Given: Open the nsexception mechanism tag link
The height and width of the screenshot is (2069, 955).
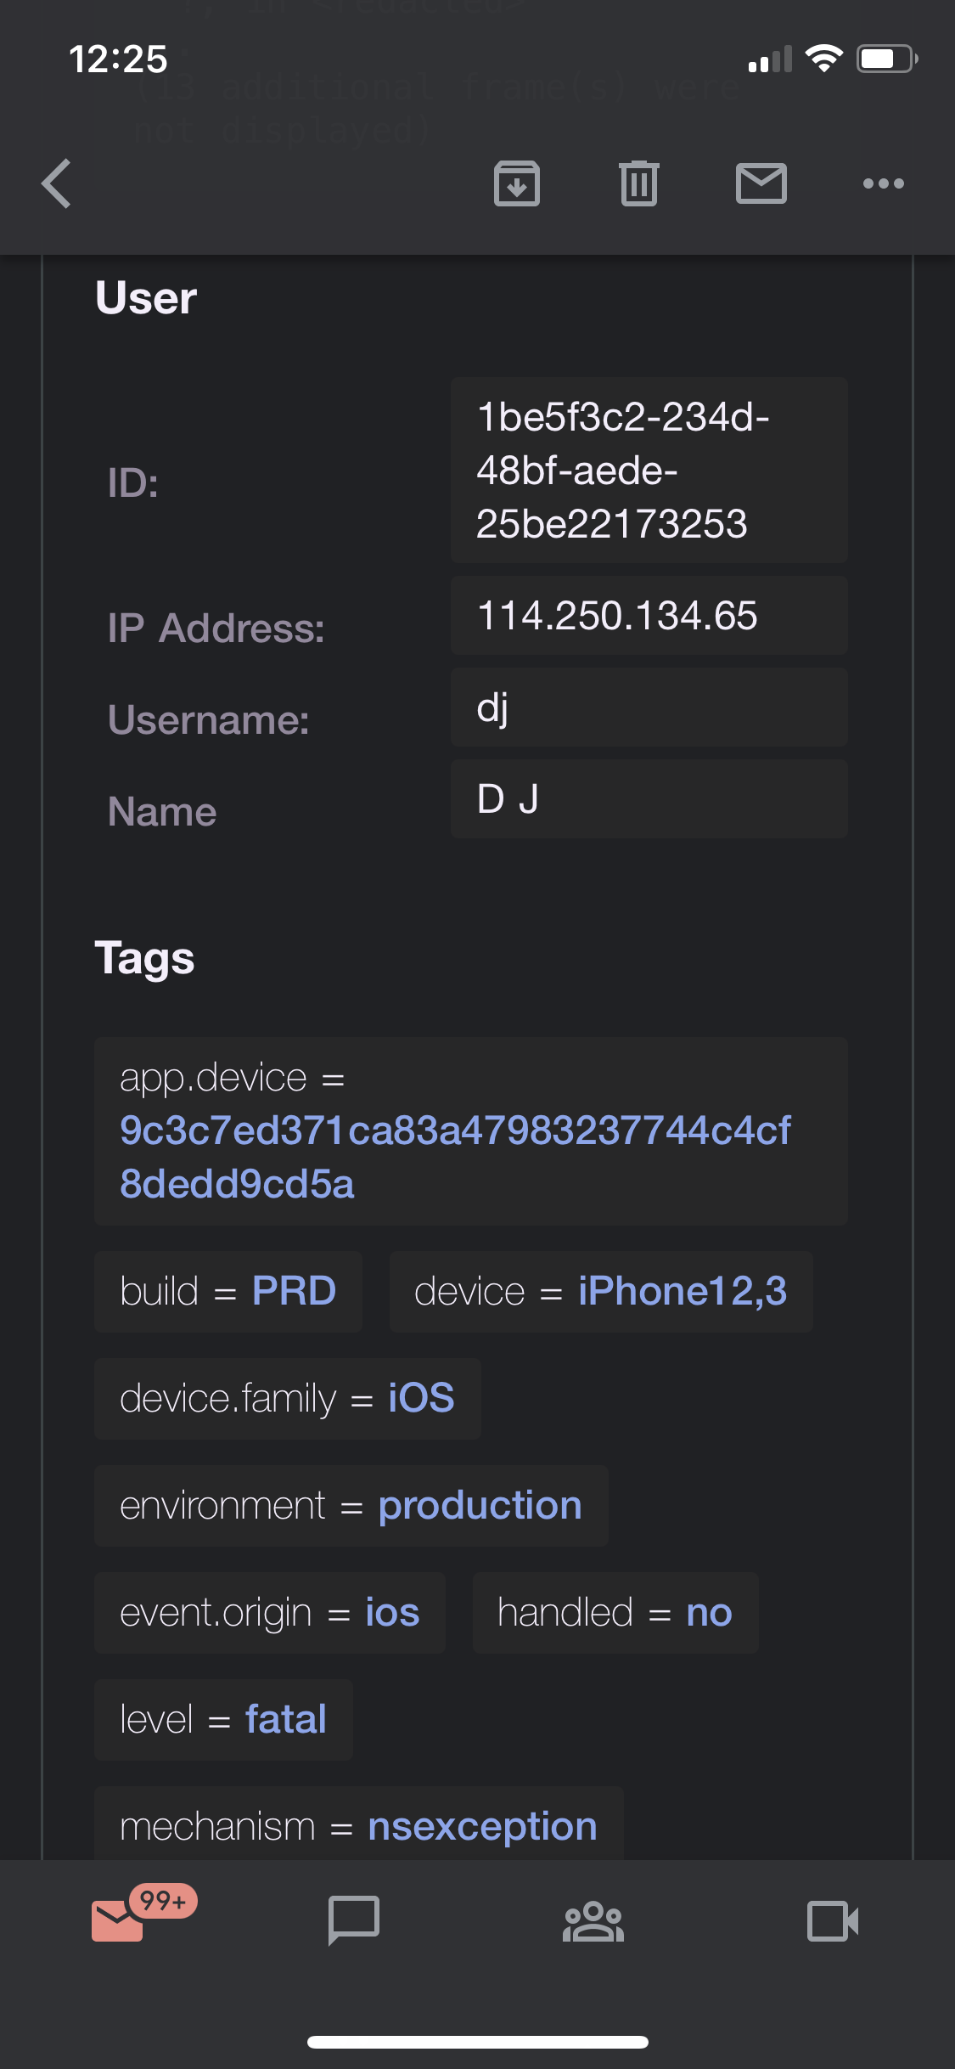Looking at the screenshot, I should pos(482,1826).
